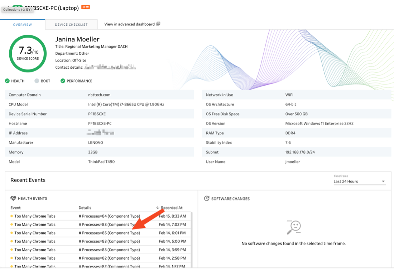Switch to the Overview tab
The height and width of the screenshot is (270, 394).
[23, 25]
